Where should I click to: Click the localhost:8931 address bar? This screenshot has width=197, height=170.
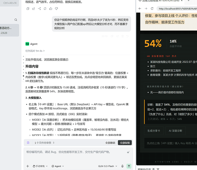pyautogui.click(x=177, y=8)
